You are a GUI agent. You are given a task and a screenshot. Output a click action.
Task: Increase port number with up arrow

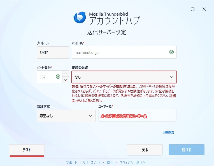pyautogui.click(x=66, y=74)
